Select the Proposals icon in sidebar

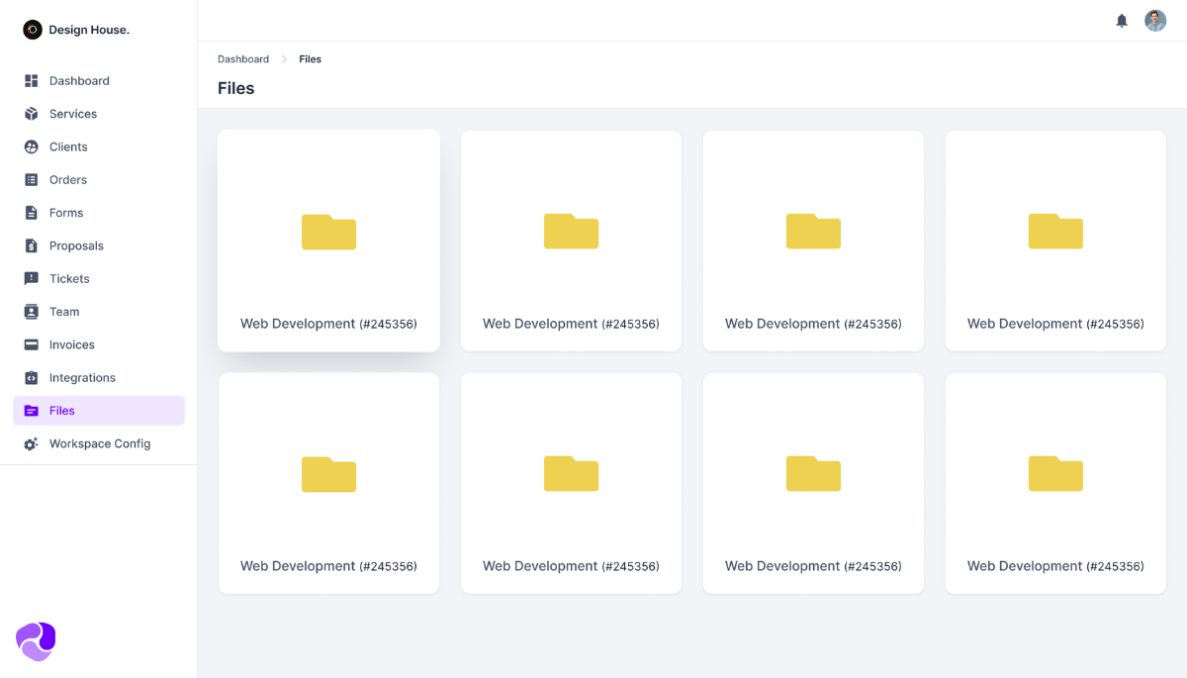pyautogui.click(x=31, y=245)
